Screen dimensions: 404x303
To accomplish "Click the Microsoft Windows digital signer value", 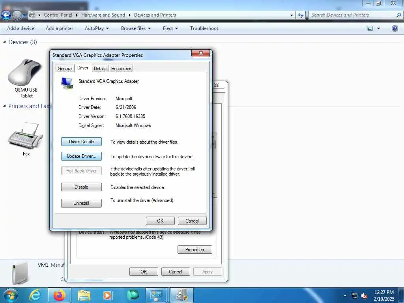I will pos(133,125).
